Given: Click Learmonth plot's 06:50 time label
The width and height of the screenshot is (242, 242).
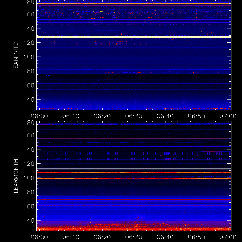Looking at the screenshot, I should point(196,237).
